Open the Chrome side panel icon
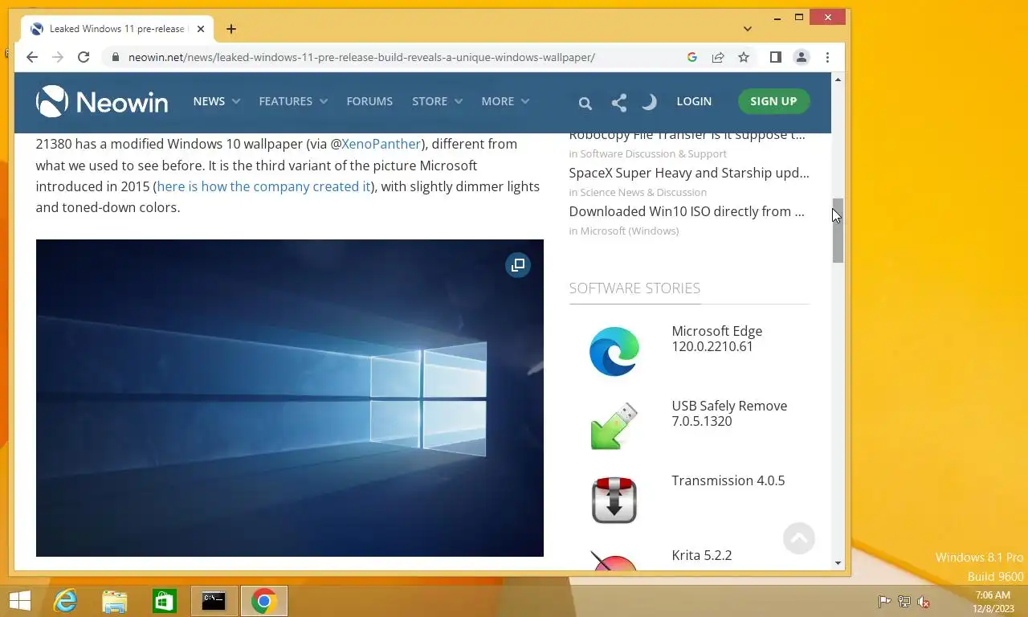 coord(775,57)
